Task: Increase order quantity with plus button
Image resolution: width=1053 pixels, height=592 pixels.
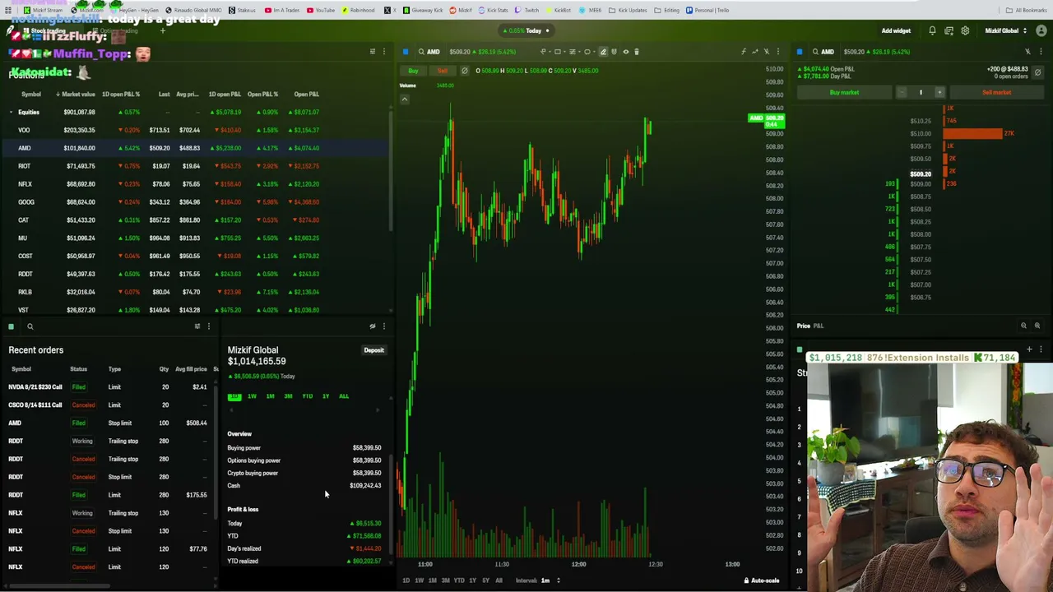Action: click(939, 92)
